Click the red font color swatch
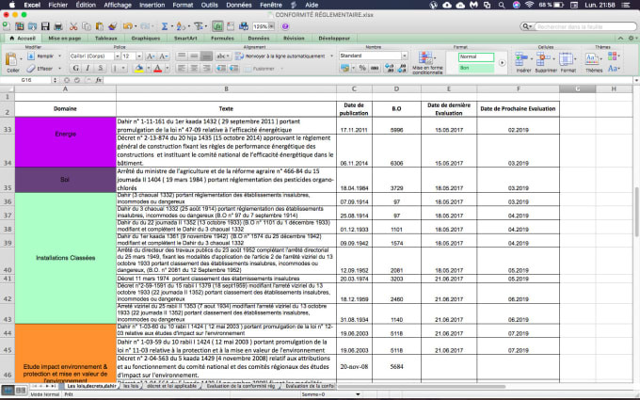 click(158, 68)
